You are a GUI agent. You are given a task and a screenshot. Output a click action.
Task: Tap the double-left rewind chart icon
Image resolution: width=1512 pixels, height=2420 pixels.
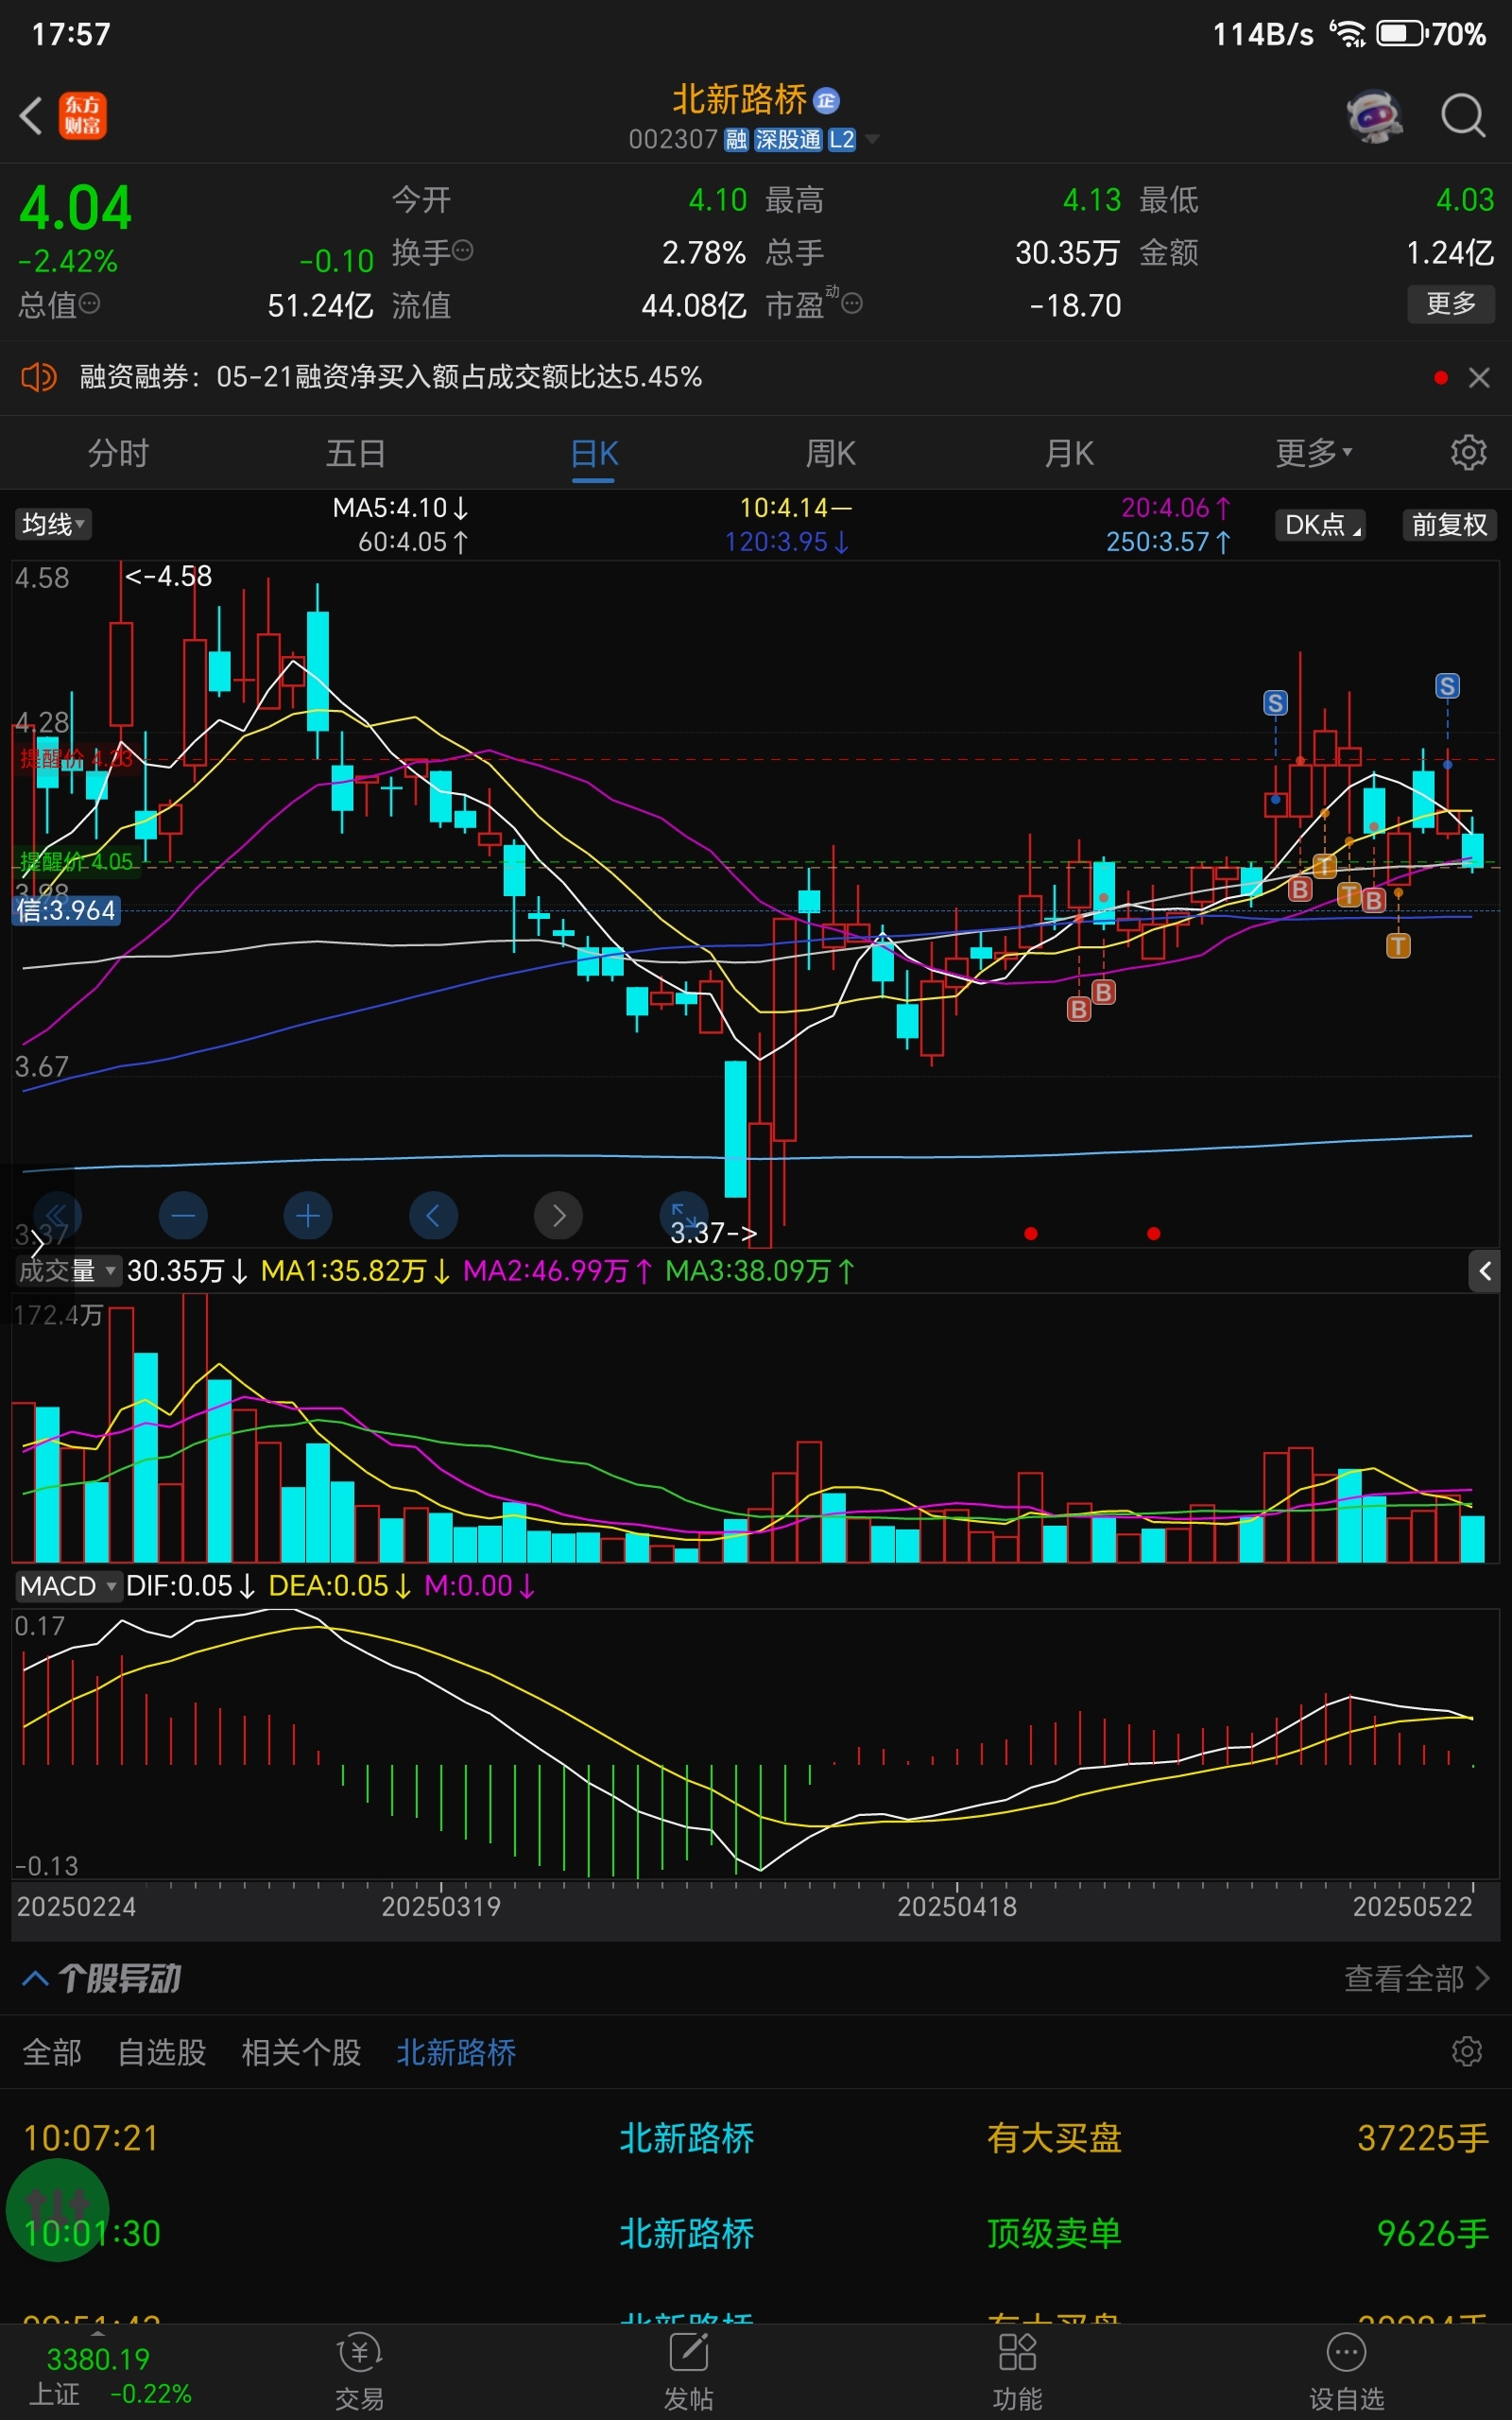point(57,1216)
